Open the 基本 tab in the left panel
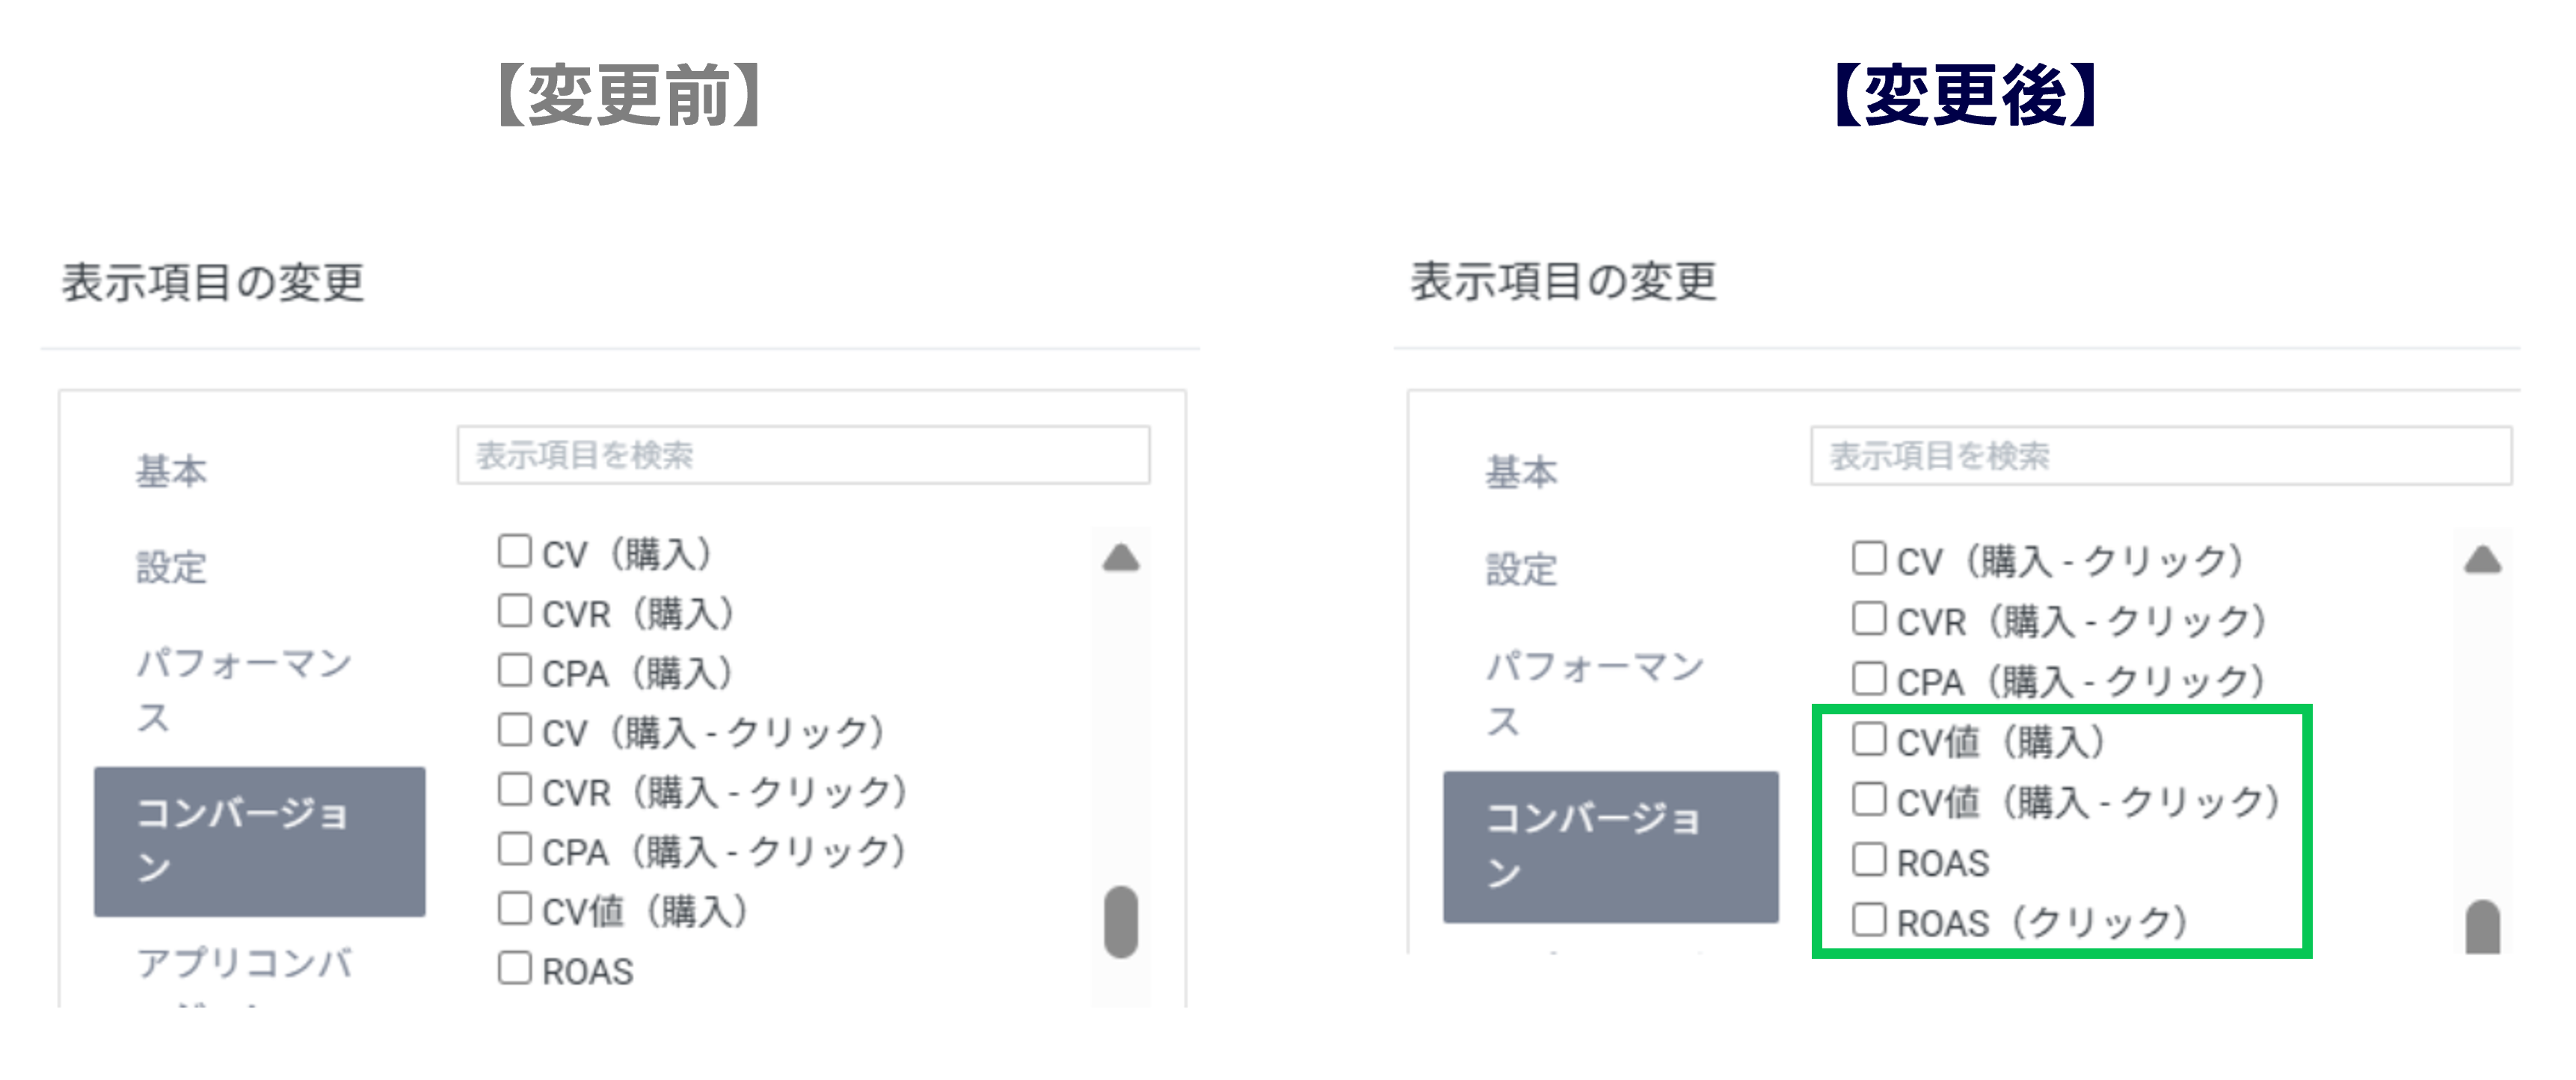Image resolution: width=2576 pixels, height=1080 pixels. 171,471
